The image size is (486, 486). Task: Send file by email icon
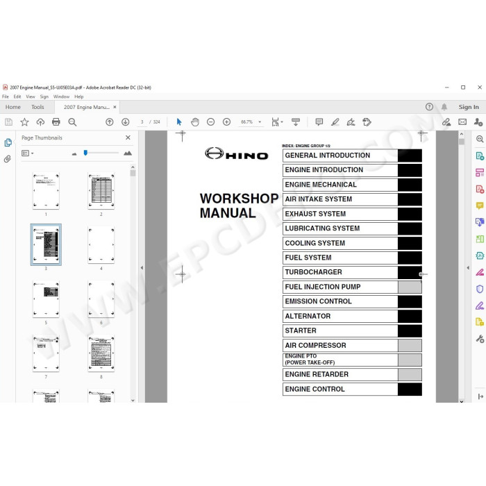(x=462, y=122)
